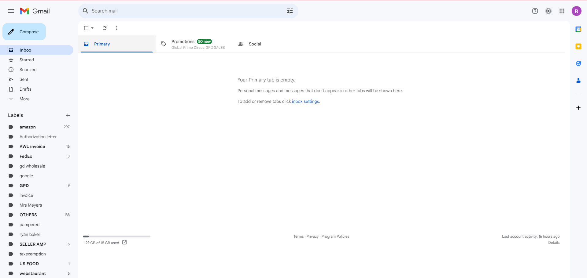The width and height of the screenshot is (587, 278).
Task: Open the More options three-dot menu
Action: [x=117, y=28]
